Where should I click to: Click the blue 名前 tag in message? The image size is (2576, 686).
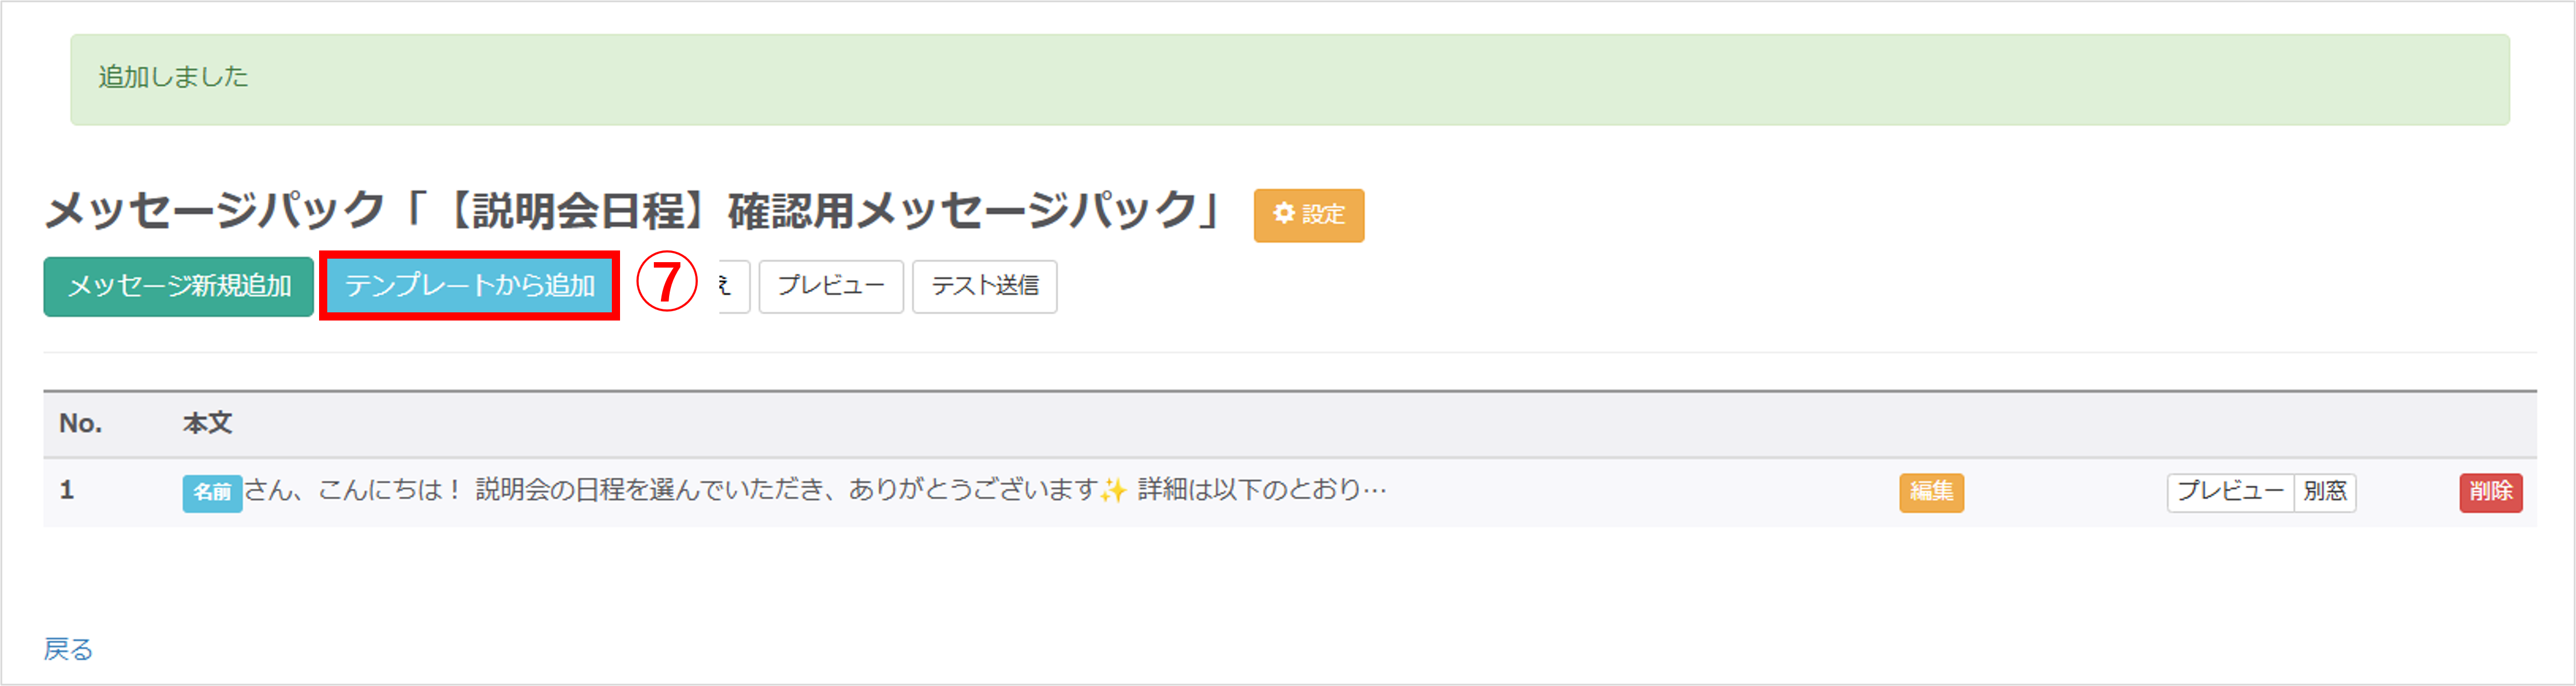tap(212, 493)
